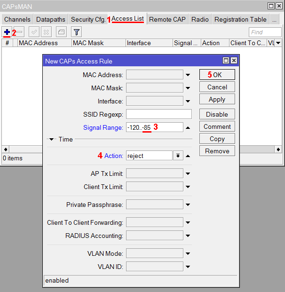Sort by Action column header

coord(215,43)
